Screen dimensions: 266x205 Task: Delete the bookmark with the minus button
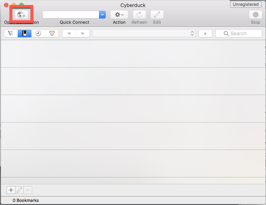pyautogui.click(x=28, y=190)
